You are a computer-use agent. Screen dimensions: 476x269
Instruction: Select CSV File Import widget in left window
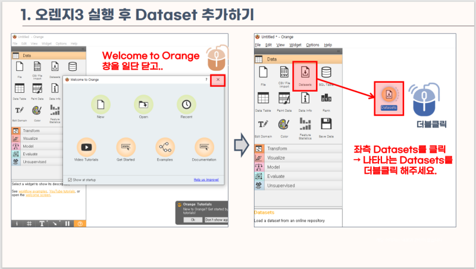pos(37,70)
